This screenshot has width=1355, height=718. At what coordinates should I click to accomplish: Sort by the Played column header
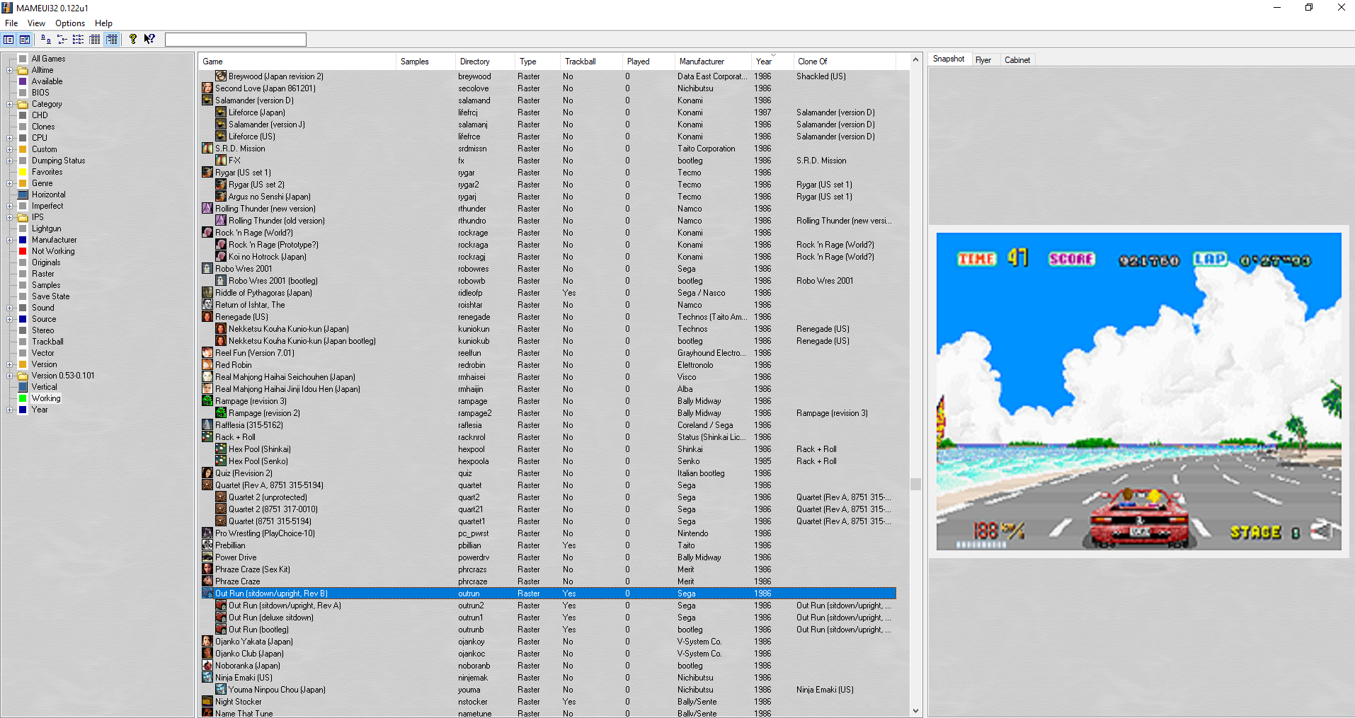pos(648,62)
